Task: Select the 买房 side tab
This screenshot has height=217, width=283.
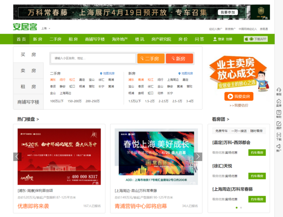Action: coord(28,55)
